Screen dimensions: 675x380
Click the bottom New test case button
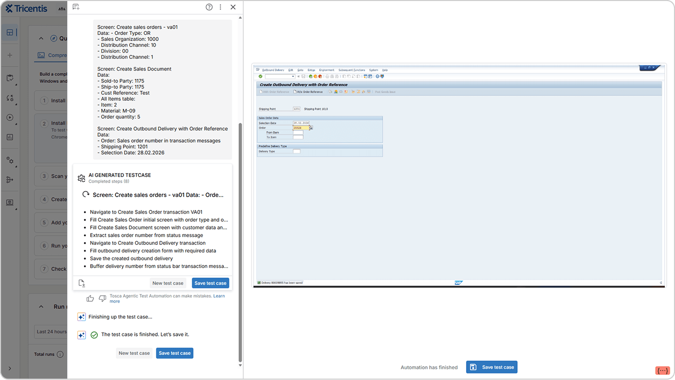(134, 353)
